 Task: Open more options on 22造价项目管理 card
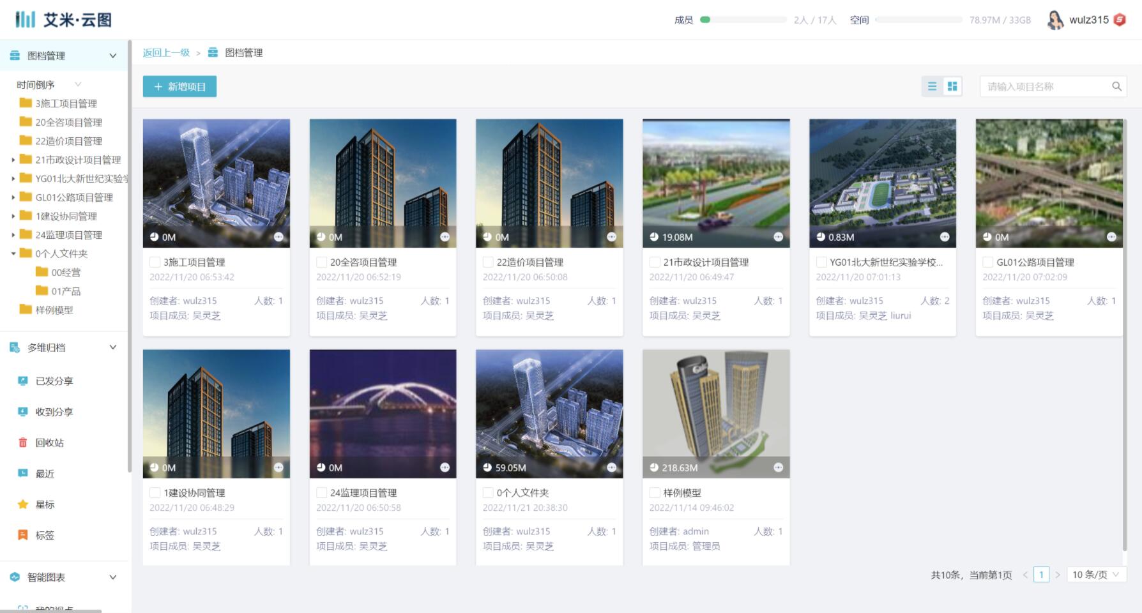pyautogui.click(x=612, y=237)
